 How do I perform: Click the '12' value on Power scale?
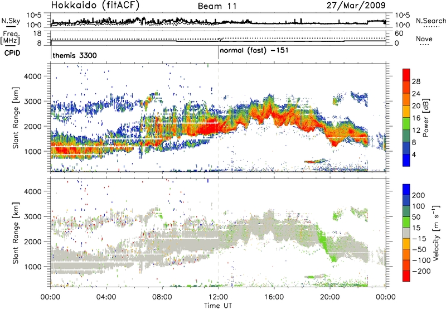click(416, 131)
